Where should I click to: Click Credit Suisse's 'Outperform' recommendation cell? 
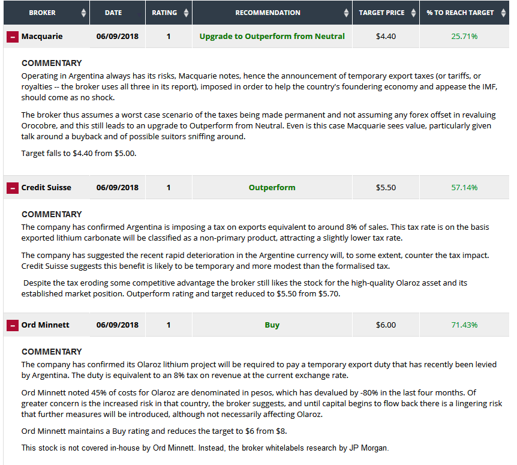pos(272,187)
